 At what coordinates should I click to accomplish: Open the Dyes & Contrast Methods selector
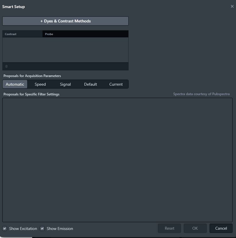coord(65,21)
